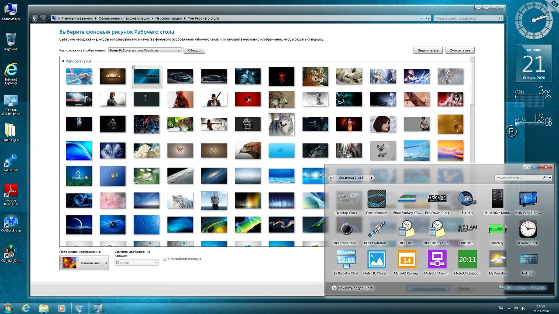This screenshot has height=314, width=559.
Task: Uncheck the selected ASUS wallpaper checkbox
Action: (x=135, y=68)
